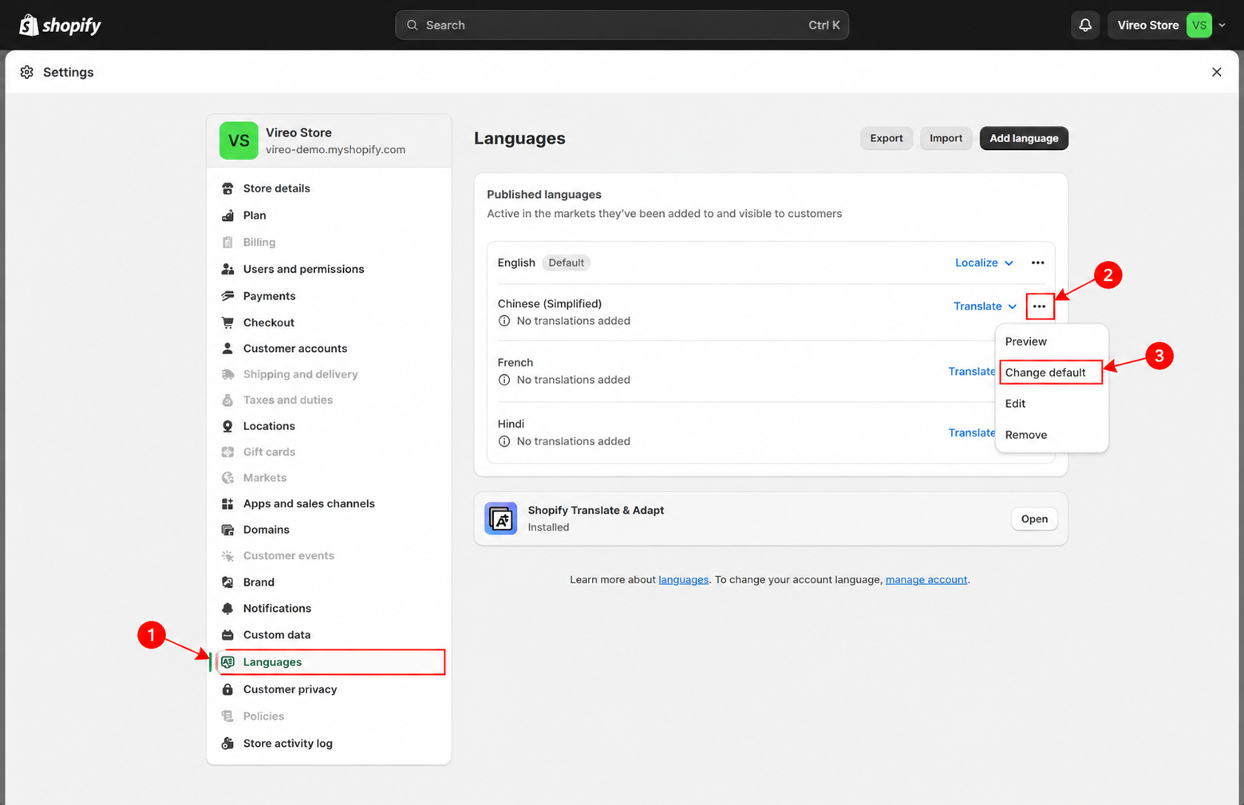This screenshot has height=805, width=1244.
Task: Click the Markets globe icon
Action: [227, 478]
